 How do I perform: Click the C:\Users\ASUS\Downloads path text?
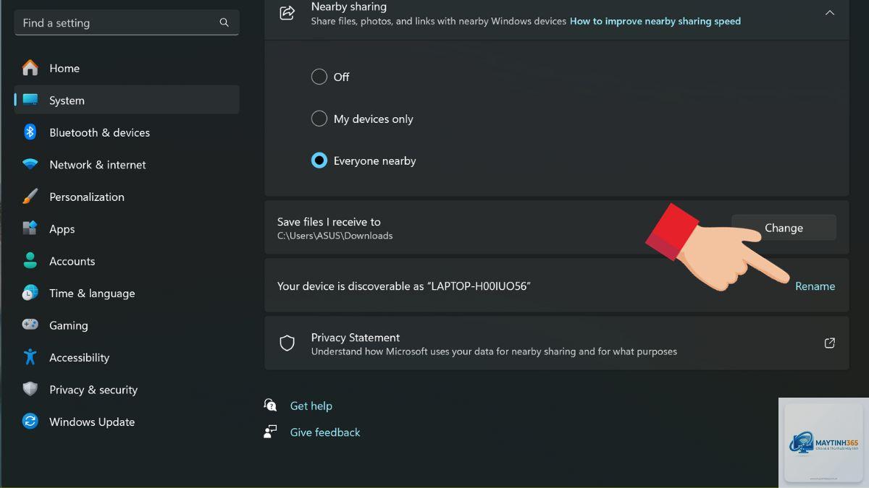point(335,236)
